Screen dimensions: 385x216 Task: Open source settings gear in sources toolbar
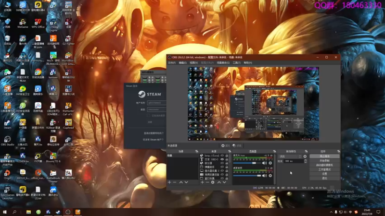pos(213,182)
